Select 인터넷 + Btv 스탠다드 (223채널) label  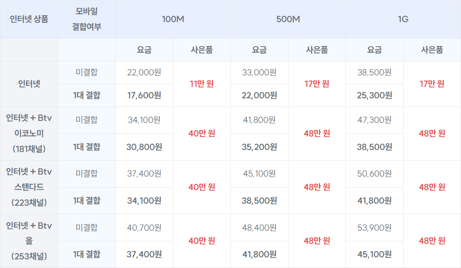click(29, 187)
